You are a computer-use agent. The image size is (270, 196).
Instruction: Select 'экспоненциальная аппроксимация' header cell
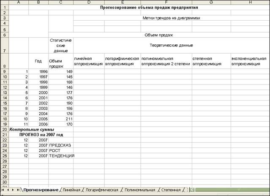(x=250, y=61)
